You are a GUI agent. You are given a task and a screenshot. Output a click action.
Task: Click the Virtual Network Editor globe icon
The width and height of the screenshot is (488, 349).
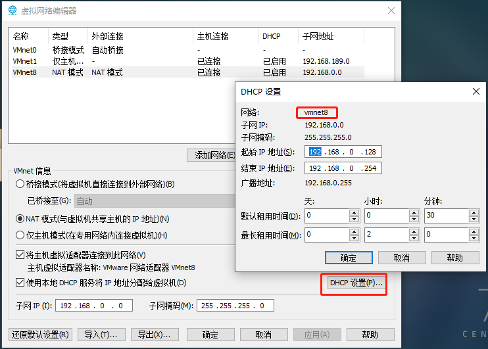pos(12,11)
